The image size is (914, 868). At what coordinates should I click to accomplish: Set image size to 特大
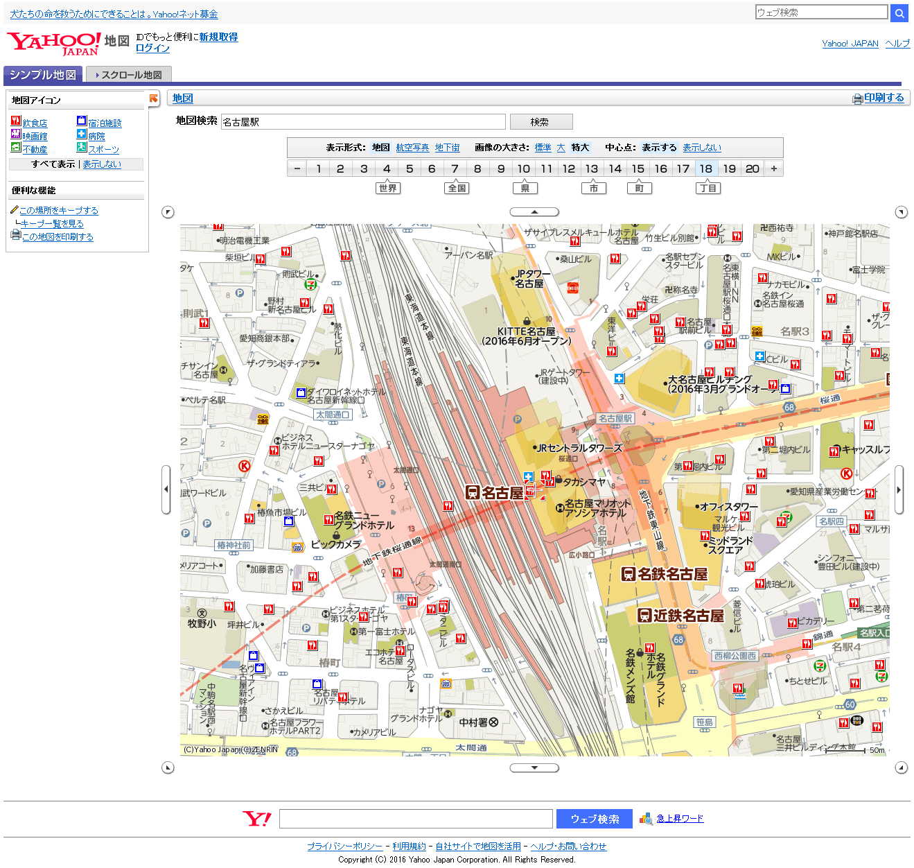[580, 148]
